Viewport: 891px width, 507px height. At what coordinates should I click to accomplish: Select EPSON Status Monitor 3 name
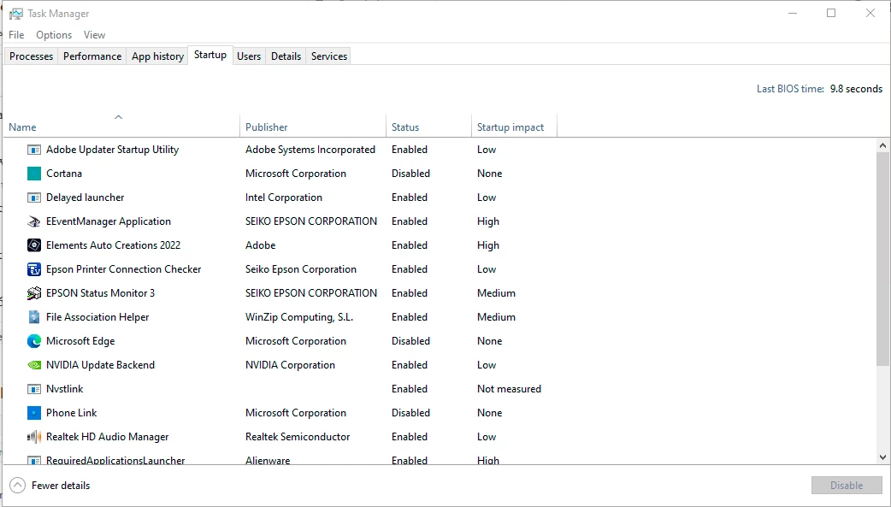click(x=101, y=292)
